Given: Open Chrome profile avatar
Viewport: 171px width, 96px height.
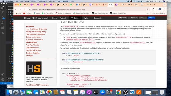Looking at the screenshot, I should coord(160,9).
